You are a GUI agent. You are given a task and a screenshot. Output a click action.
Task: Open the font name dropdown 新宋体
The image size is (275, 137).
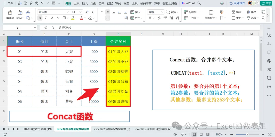(x=68, y=12)
